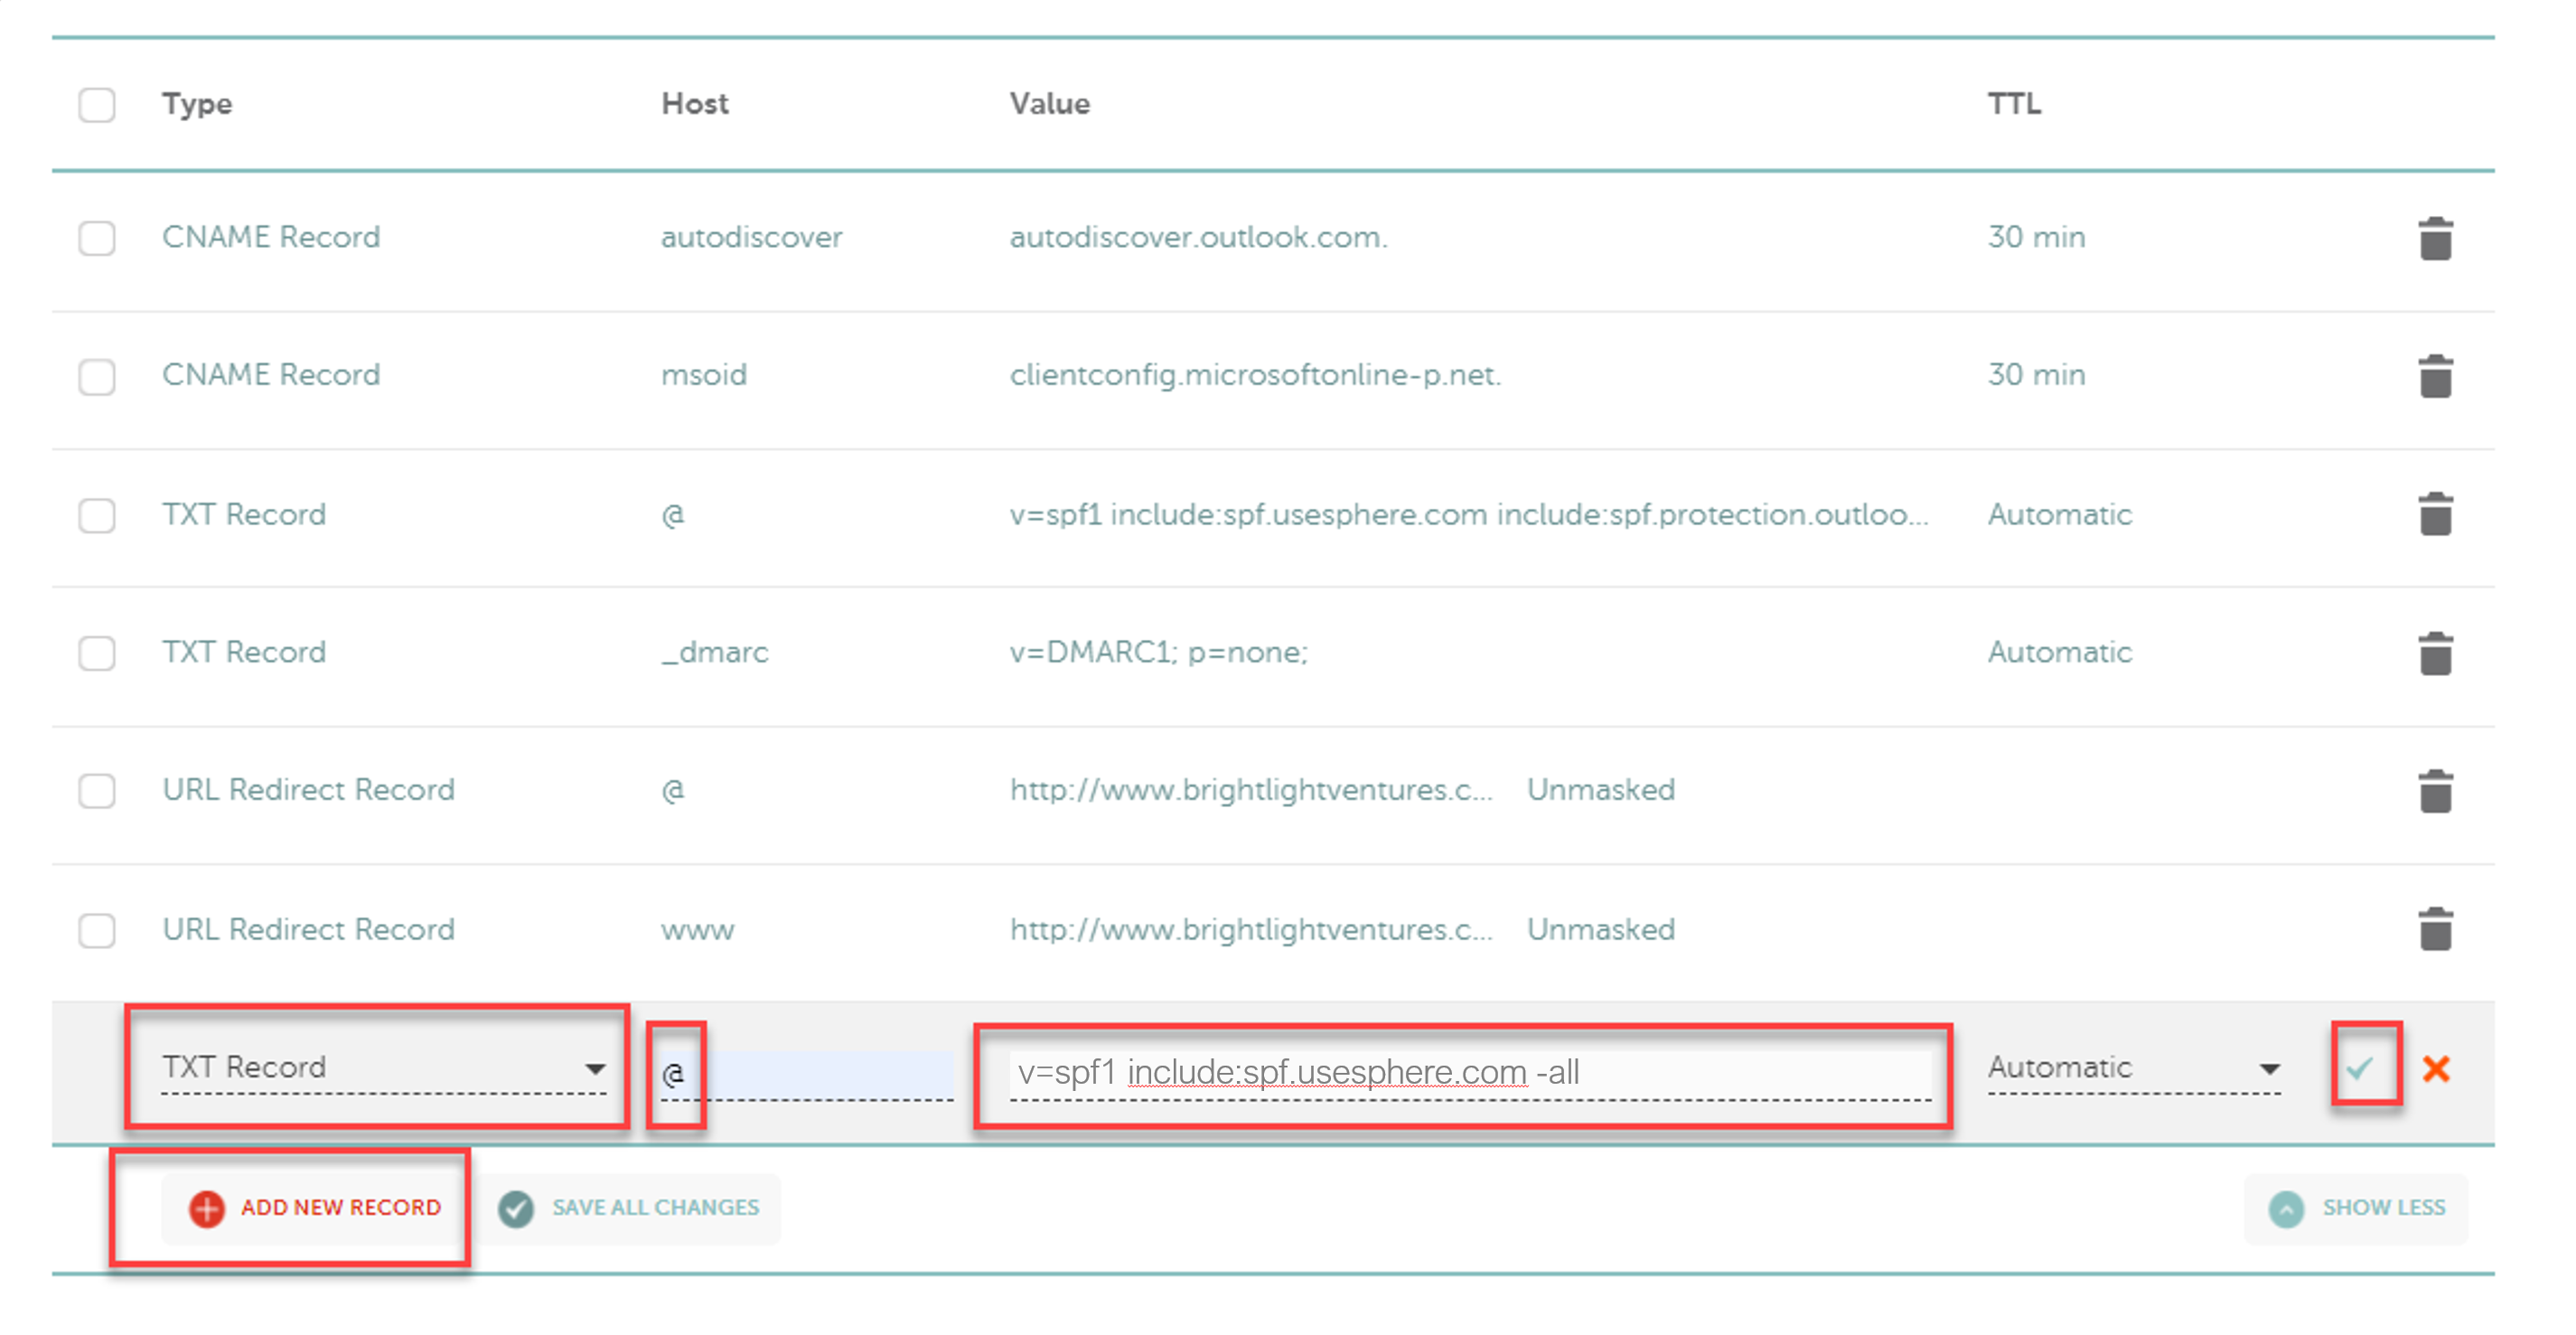This screenshot has height=1335, width=2576.
Task: Click the Value column header
Action: point(1049,104)
